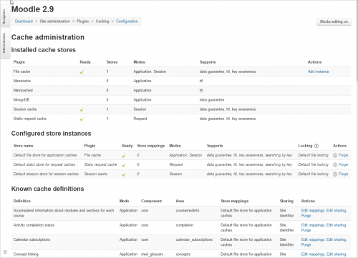Edit sharing for Activity completion status definition

(336, 225)
